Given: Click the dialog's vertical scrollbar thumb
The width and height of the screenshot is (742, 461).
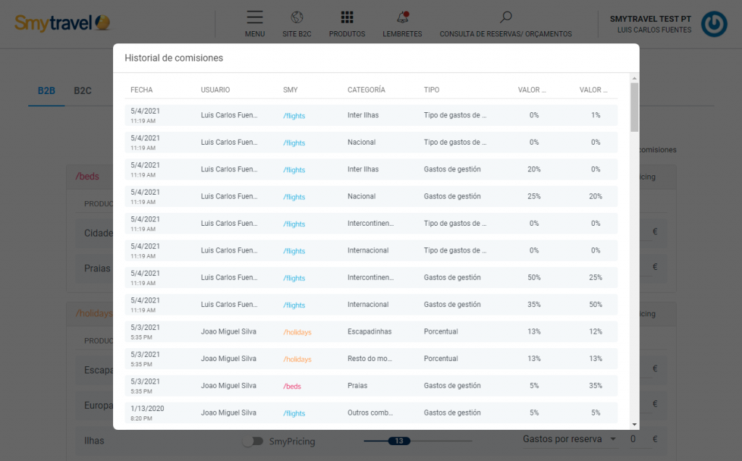Looking at the screenshot, I should (635, 107).
